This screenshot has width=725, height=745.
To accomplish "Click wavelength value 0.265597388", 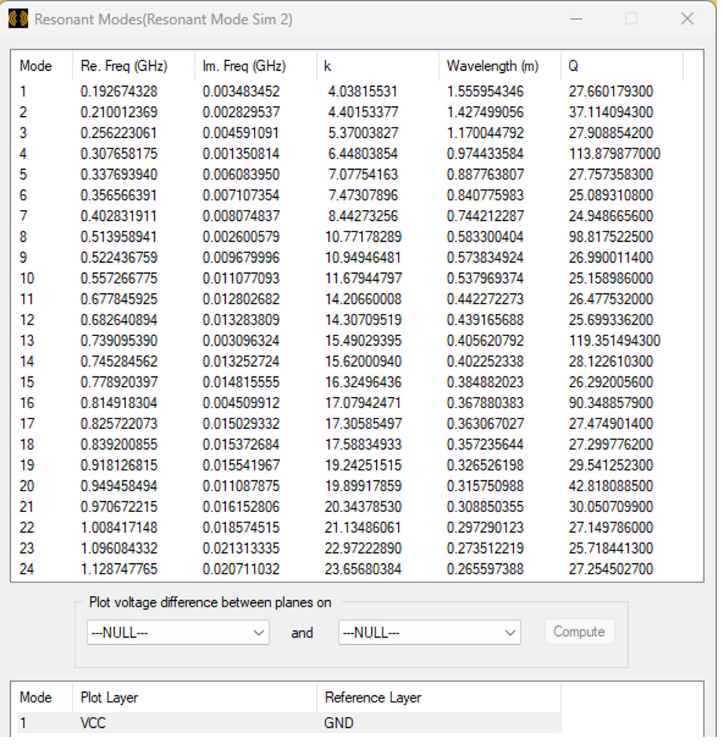I will click(485, 569).
